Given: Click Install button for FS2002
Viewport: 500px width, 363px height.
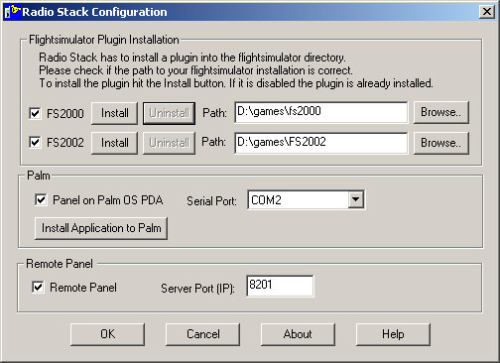Looking at the screenshot, I should [114, 143].
